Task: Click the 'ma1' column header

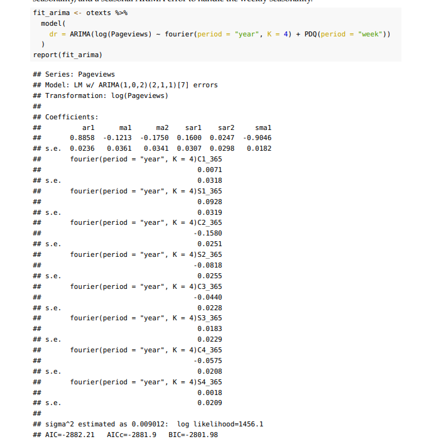Action: (125, 128)
